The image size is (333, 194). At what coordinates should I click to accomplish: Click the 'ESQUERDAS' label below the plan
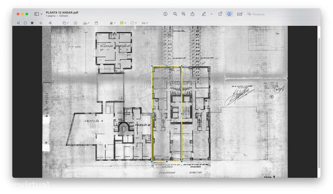pos(167,172)
